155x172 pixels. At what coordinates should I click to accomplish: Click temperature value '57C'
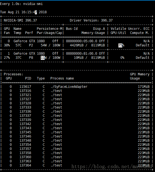coord(19,45)
